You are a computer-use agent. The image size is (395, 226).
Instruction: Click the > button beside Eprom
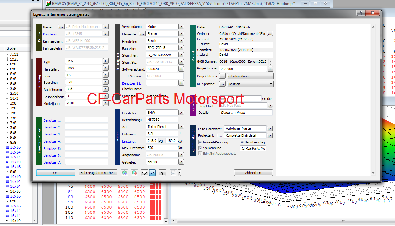click(x=181, y=34)
